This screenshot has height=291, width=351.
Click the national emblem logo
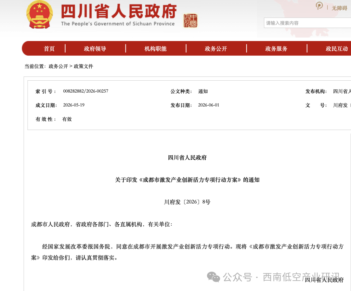[x=40, y=15]
